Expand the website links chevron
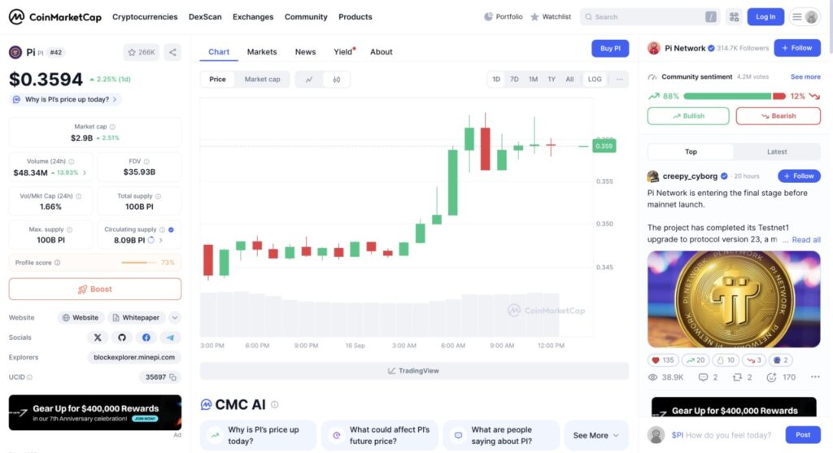The height and width of the screenshot is (453, 833). (175, 318)
